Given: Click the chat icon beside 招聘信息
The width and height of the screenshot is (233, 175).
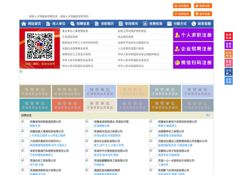Looking at the screenshot, I should pyautogui.click(x=72, y=24).
